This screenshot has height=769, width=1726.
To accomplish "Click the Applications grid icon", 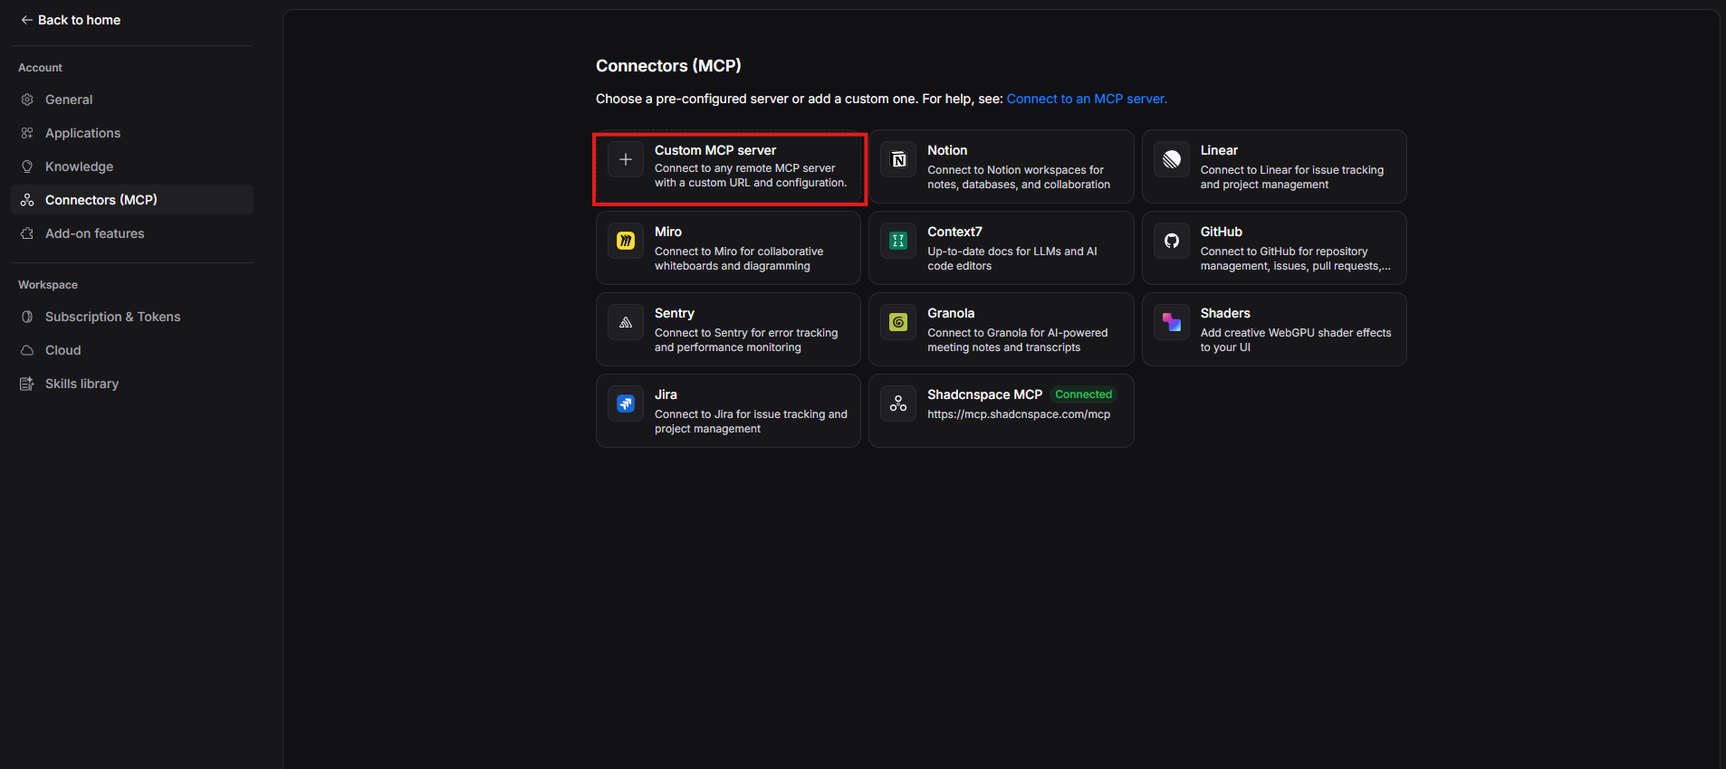I will (27, 133).
